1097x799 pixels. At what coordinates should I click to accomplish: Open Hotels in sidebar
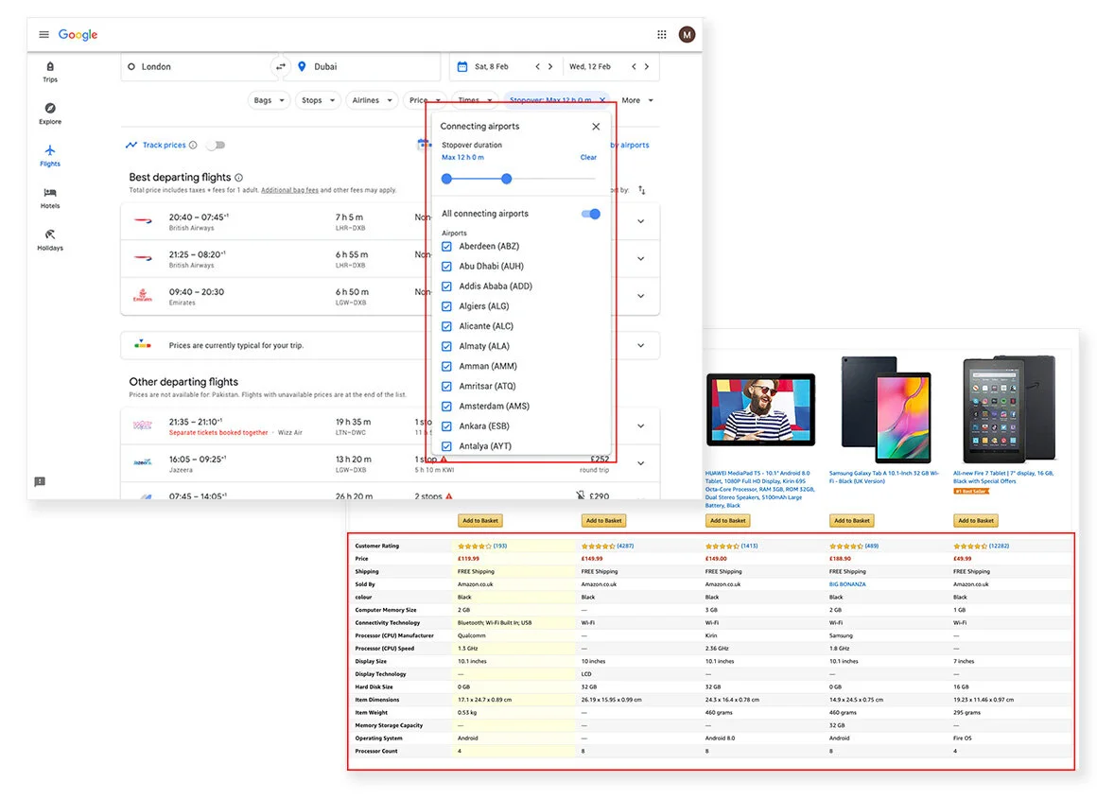pos(50,198)
